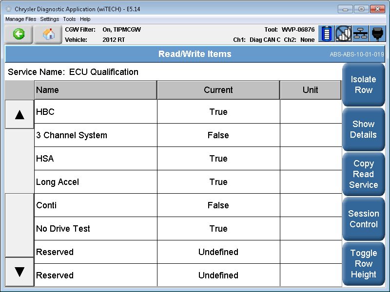Select the HBC row
The image size is (390, 292).
click(96, 112)
